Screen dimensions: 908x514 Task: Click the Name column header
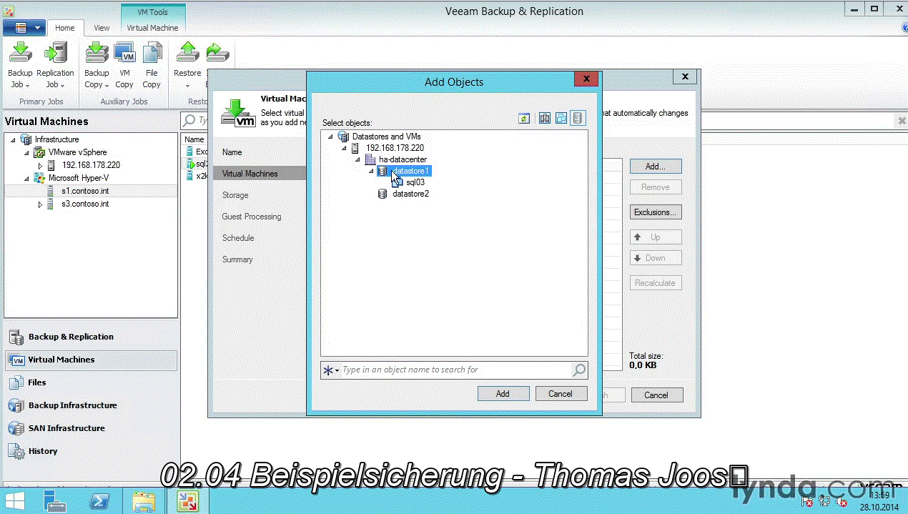tap(194, 139)
